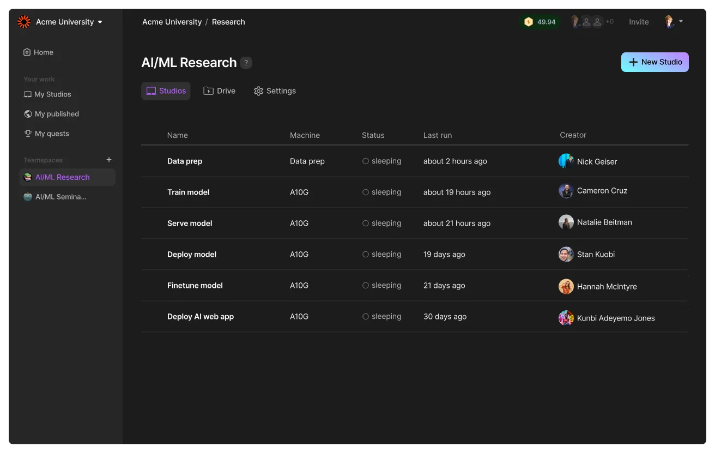Open the credits coin balance 49.94
The width and height of the screenshot is (715, 453).
coord(540,22)
